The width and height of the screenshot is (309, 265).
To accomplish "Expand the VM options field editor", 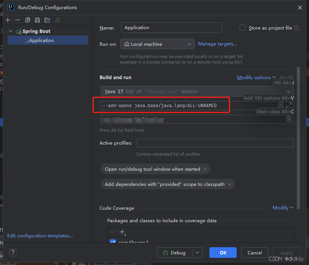I will [289, 105].
